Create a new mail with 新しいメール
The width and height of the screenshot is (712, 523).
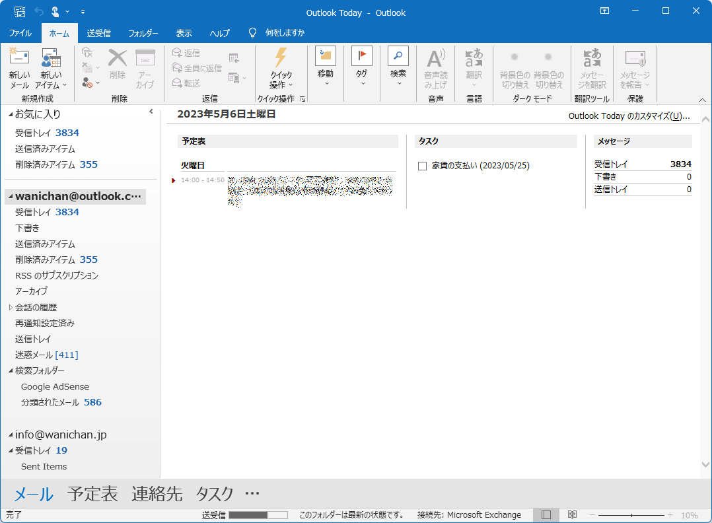coord(19,68)
